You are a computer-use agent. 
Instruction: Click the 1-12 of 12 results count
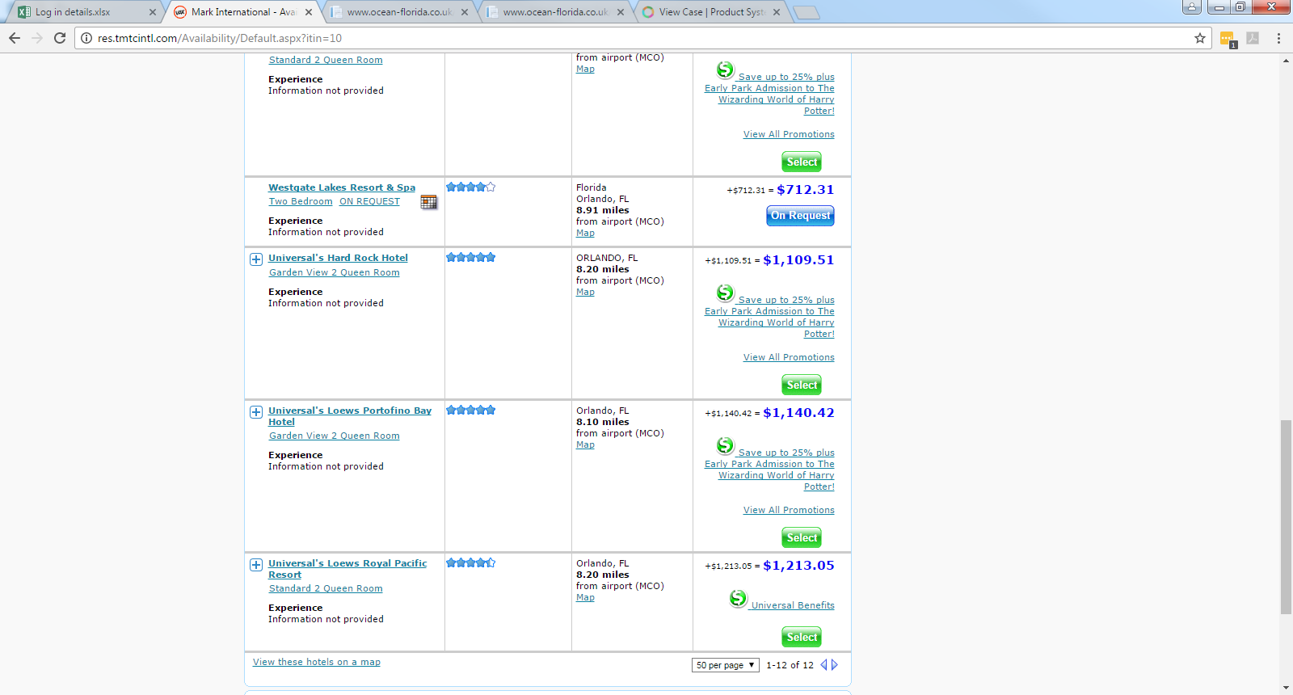coord(790,665)
